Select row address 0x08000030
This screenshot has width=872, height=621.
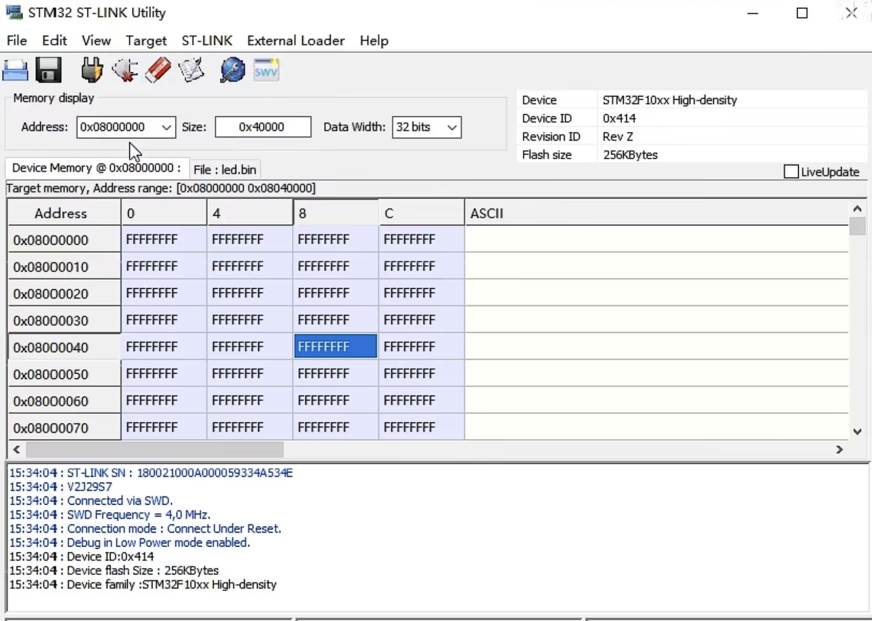coord(64,320)
